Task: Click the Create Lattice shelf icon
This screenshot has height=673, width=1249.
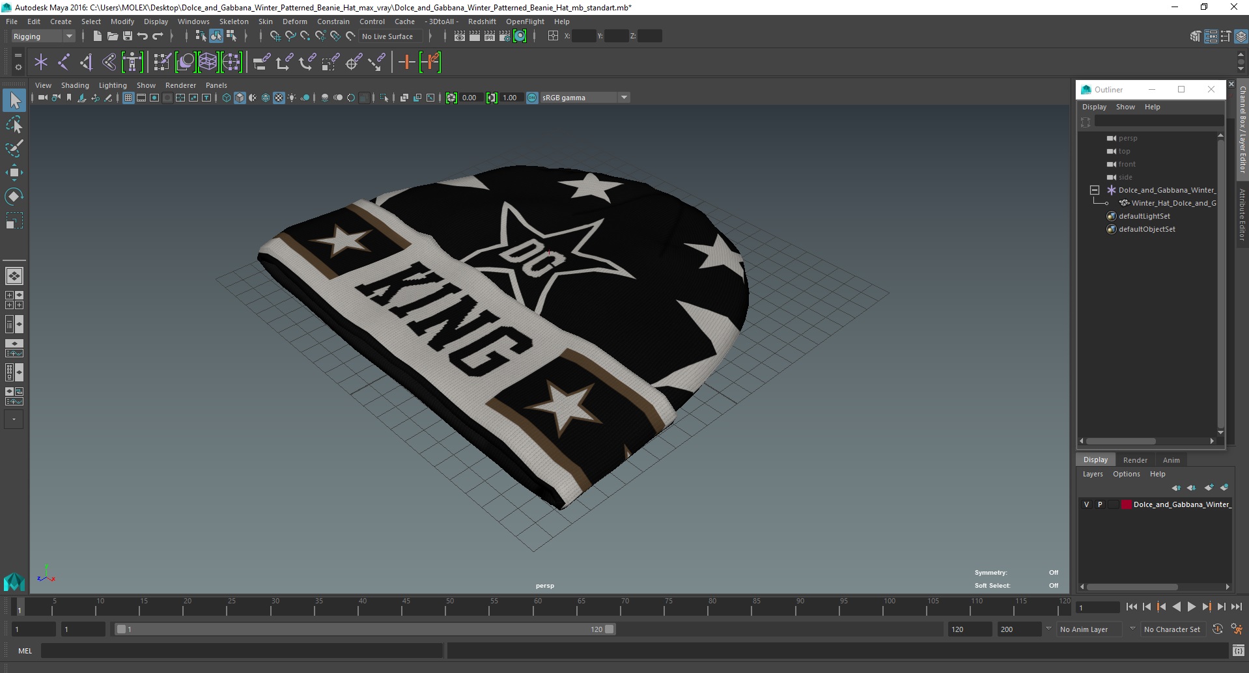Action: coord(208,62)
